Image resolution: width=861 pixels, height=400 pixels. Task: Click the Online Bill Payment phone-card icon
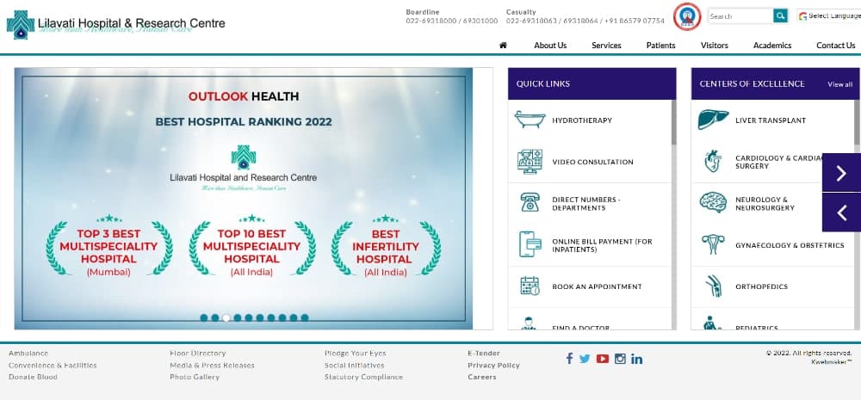tap(530, 244)
